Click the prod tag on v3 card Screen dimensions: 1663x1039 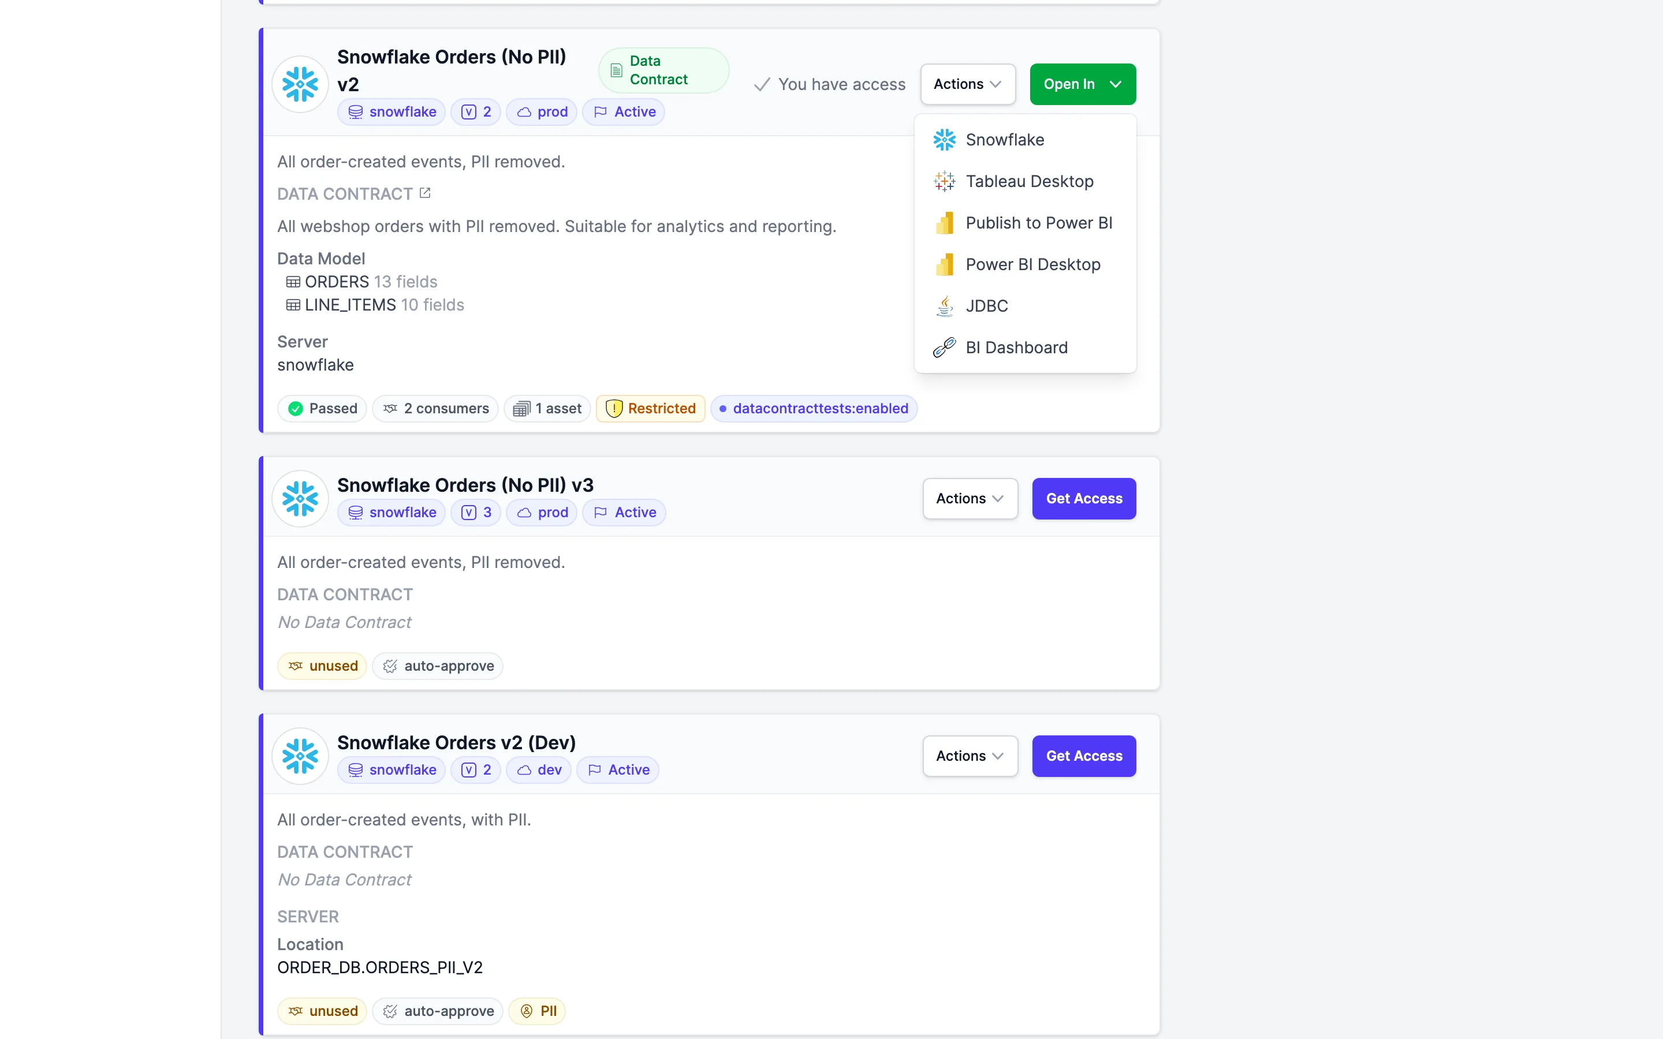[542, 513]
